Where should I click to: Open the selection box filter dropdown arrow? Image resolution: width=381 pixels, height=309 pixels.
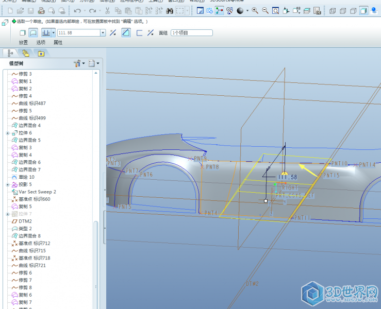click(x=187, y=11)
